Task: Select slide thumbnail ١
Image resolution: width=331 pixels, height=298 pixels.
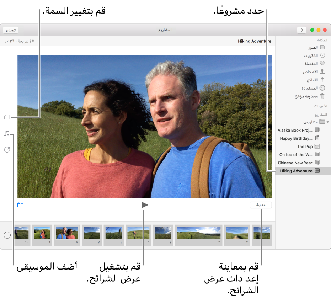Action: click(x=262, y=235)
